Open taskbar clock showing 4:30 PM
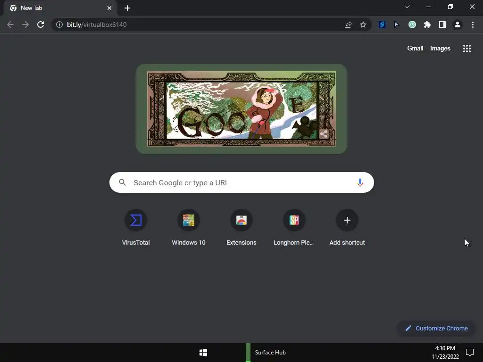Image resolution: width=483 pixels, height=362 pixels. [445, 353]
